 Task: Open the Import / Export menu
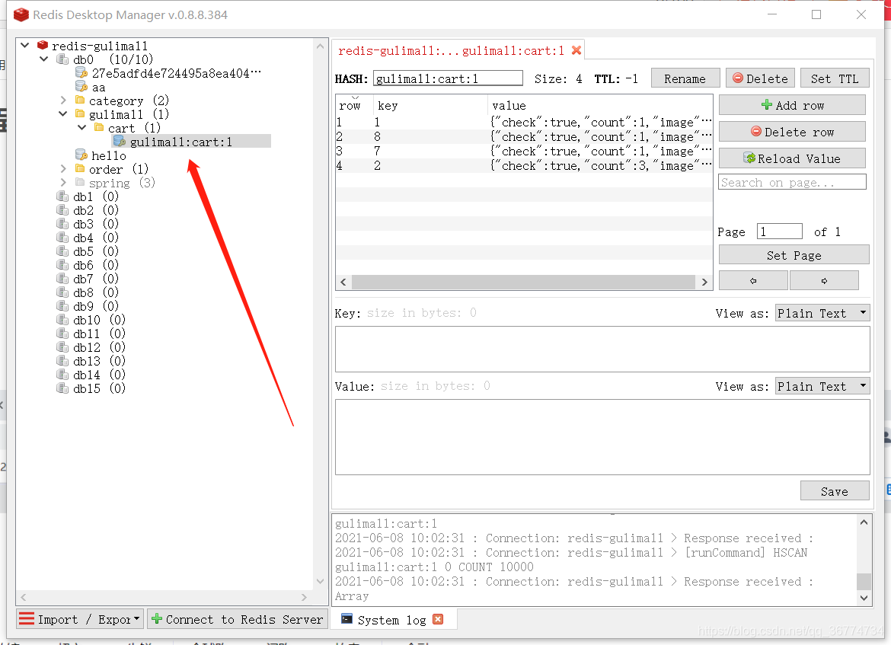(x=79, y=619)
